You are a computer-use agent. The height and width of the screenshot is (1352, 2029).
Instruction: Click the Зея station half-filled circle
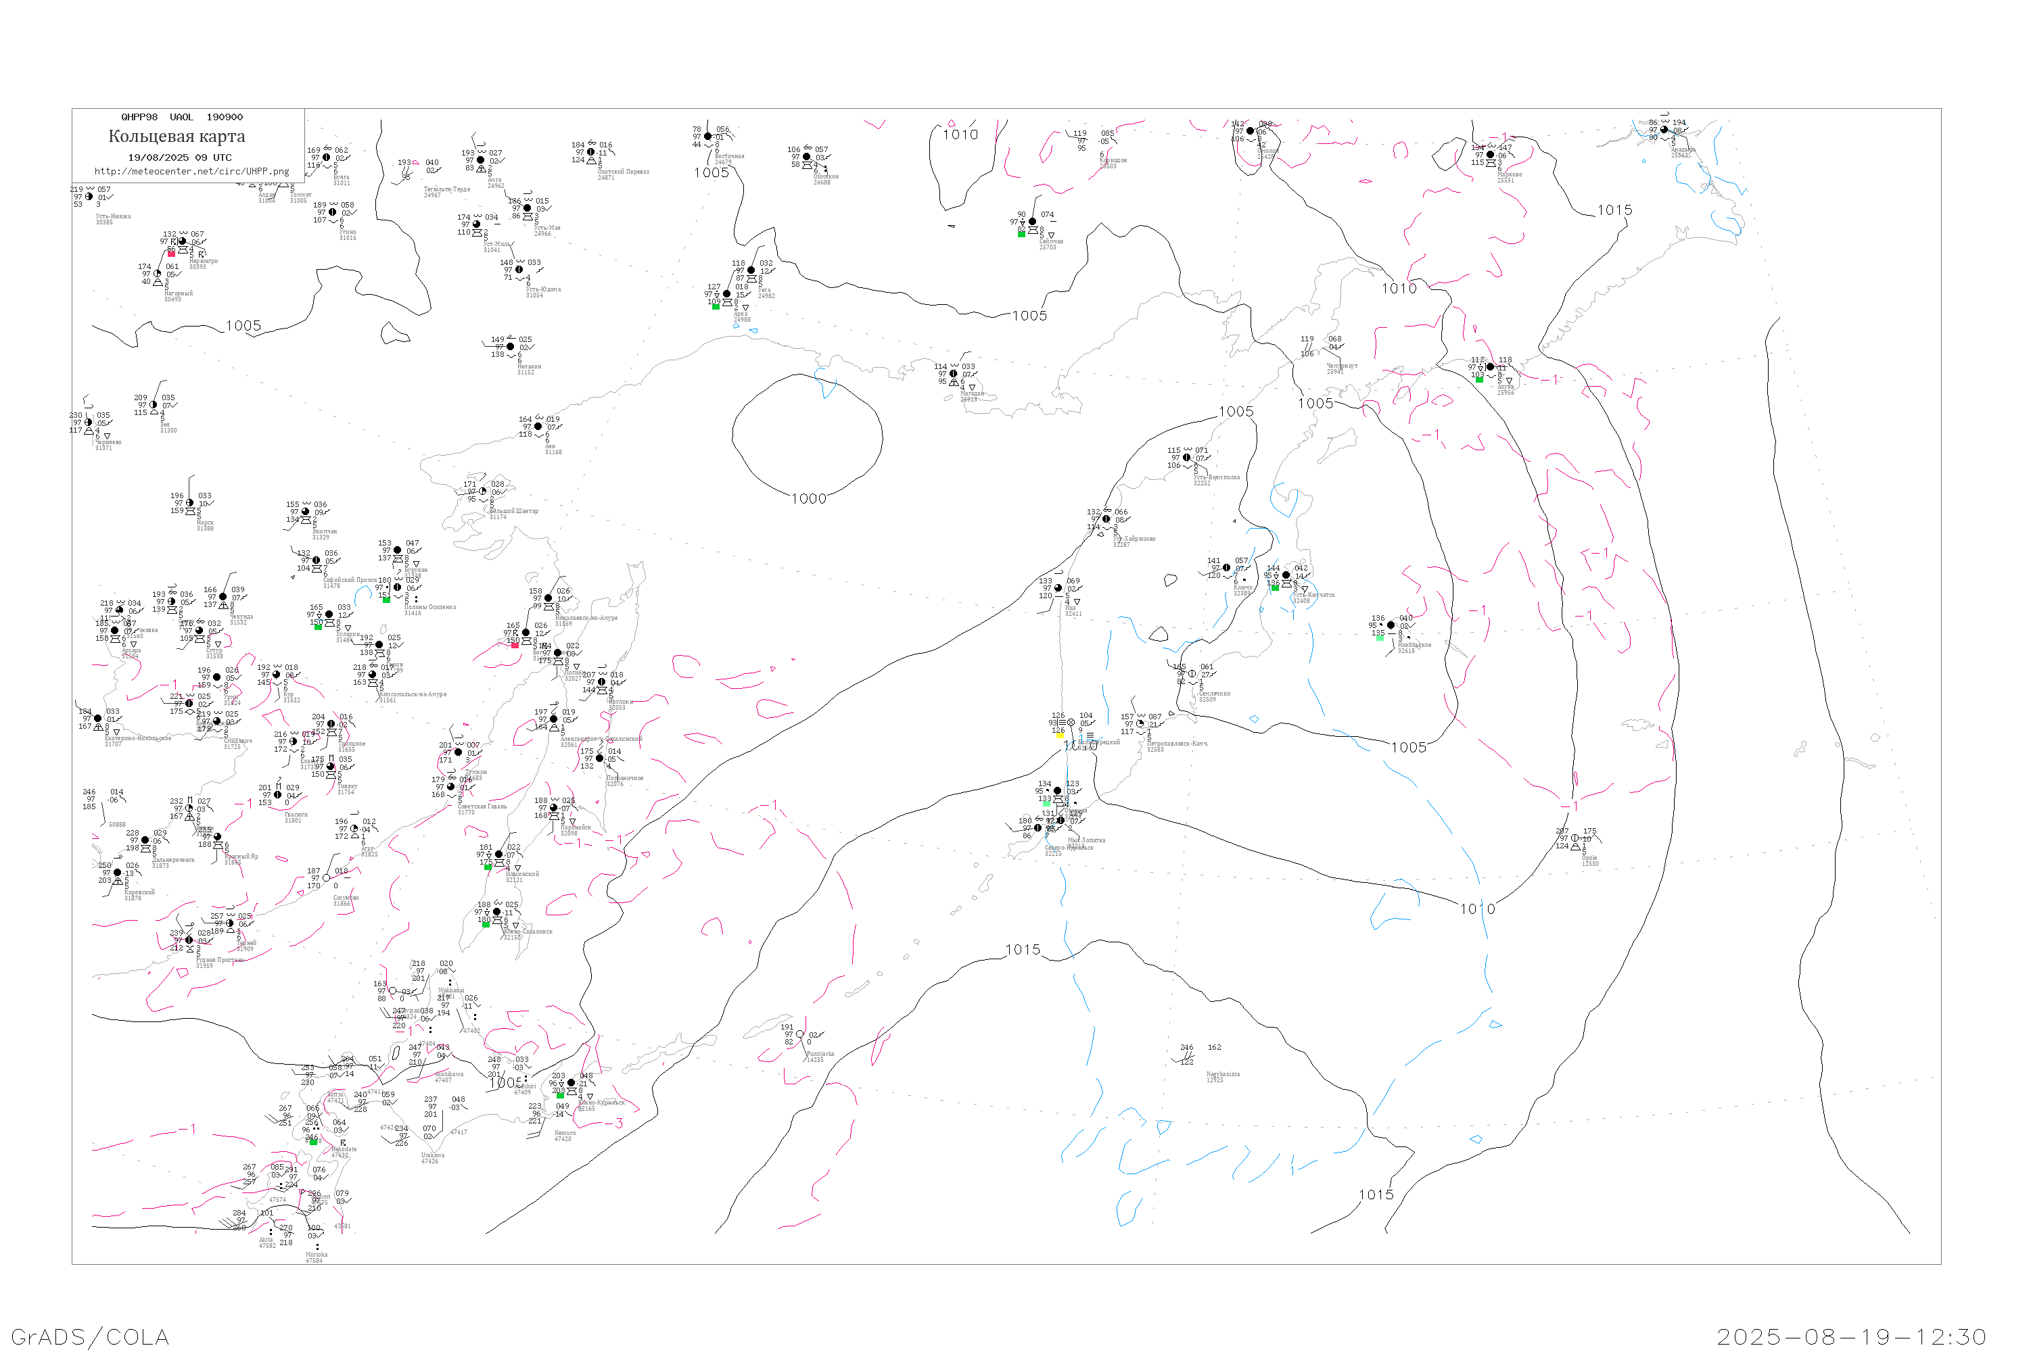(154, 405)
